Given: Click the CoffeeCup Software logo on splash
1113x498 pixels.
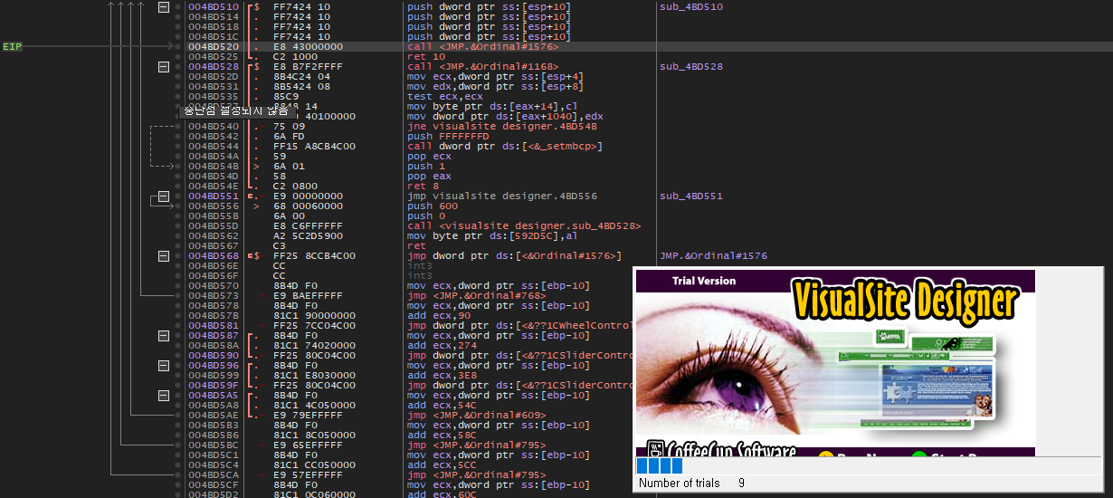Looking at the screenshot, I should coord(723,449).
